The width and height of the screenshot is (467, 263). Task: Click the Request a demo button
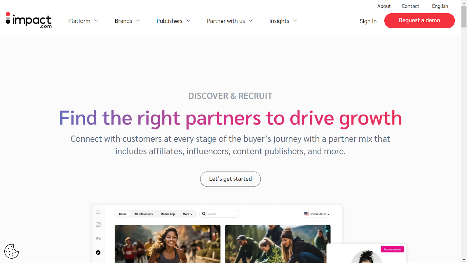tap(419, 20)
